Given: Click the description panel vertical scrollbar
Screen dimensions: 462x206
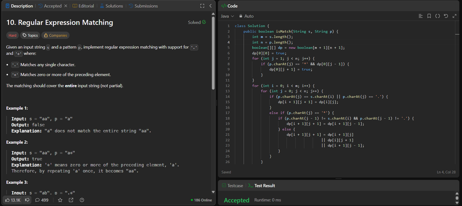Looking at the screenshot, I should (213, 53).
